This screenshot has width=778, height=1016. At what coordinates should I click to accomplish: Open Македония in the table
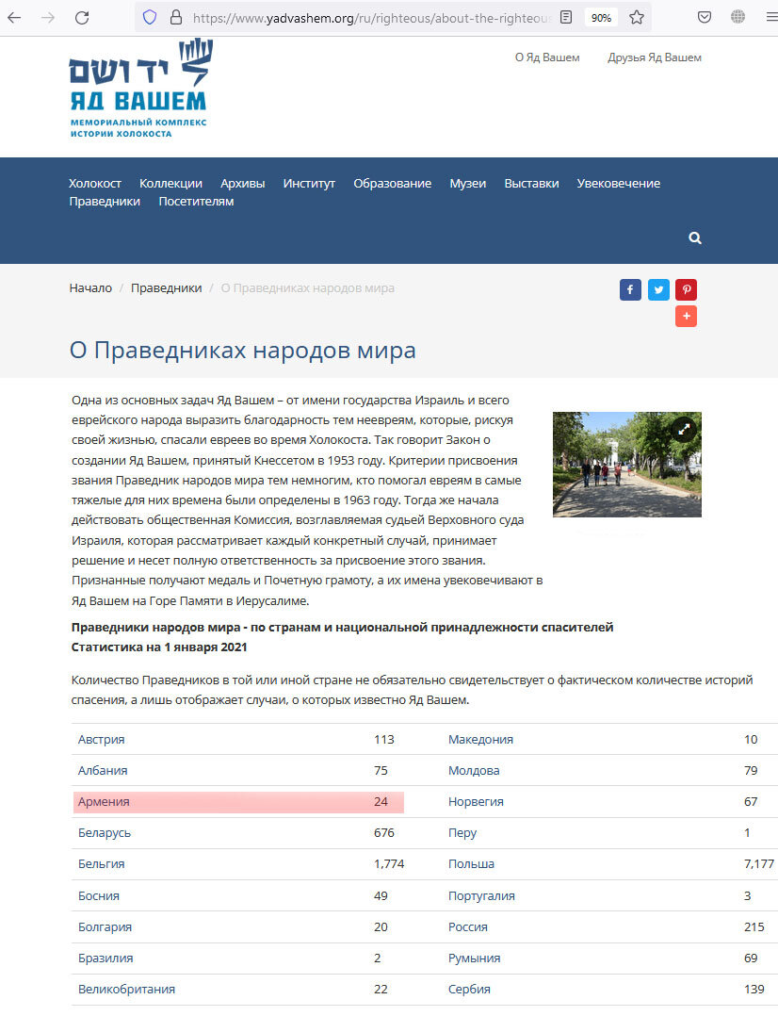pyautogui.click(x=480, y=739)
